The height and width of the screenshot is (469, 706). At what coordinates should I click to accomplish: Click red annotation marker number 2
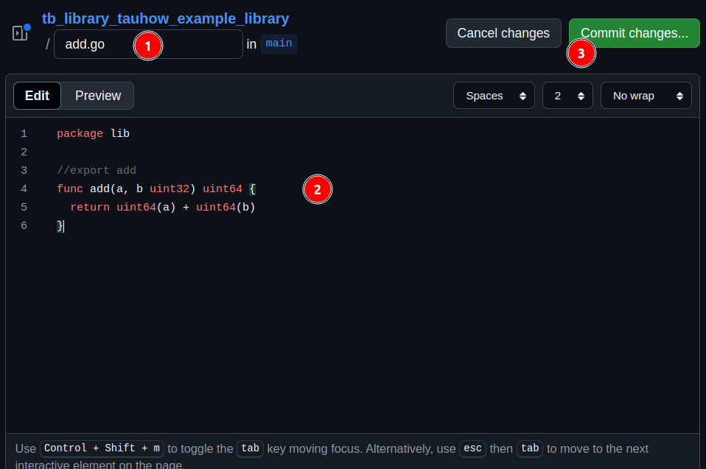[x=318, y=190]
